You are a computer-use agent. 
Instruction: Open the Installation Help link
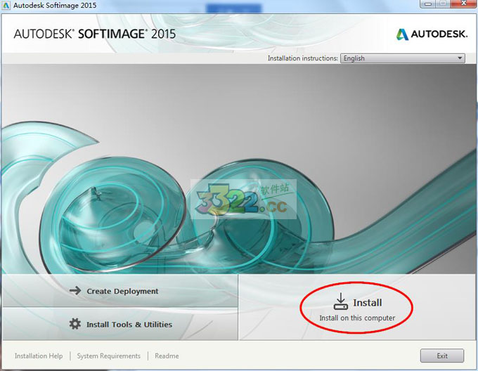pyautogui.click(x=39, y=356)
